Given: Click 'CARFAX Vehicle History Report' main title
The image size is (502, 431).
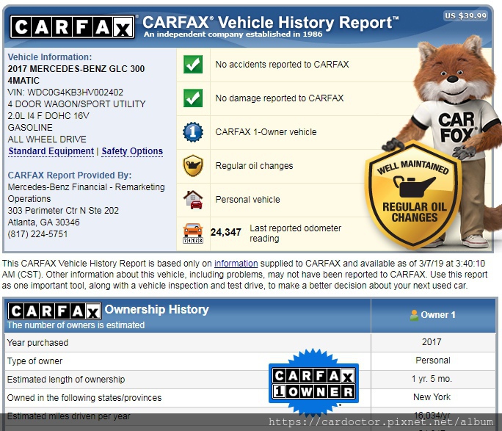Looking at the screenshot, I should tap(271, 23).
